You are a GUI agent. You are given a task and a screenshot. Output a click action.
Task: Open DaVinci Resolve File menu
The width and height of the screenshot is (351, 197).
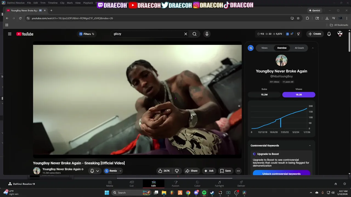click(29, 3)
